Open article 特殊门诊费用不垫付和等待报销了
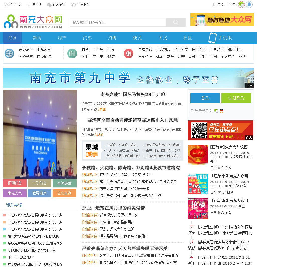301x267 pixels. 126,175
